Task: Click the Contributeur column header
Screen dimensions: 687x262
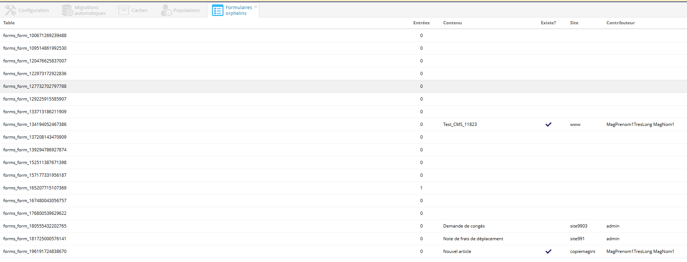Action: tap(620, 23)
